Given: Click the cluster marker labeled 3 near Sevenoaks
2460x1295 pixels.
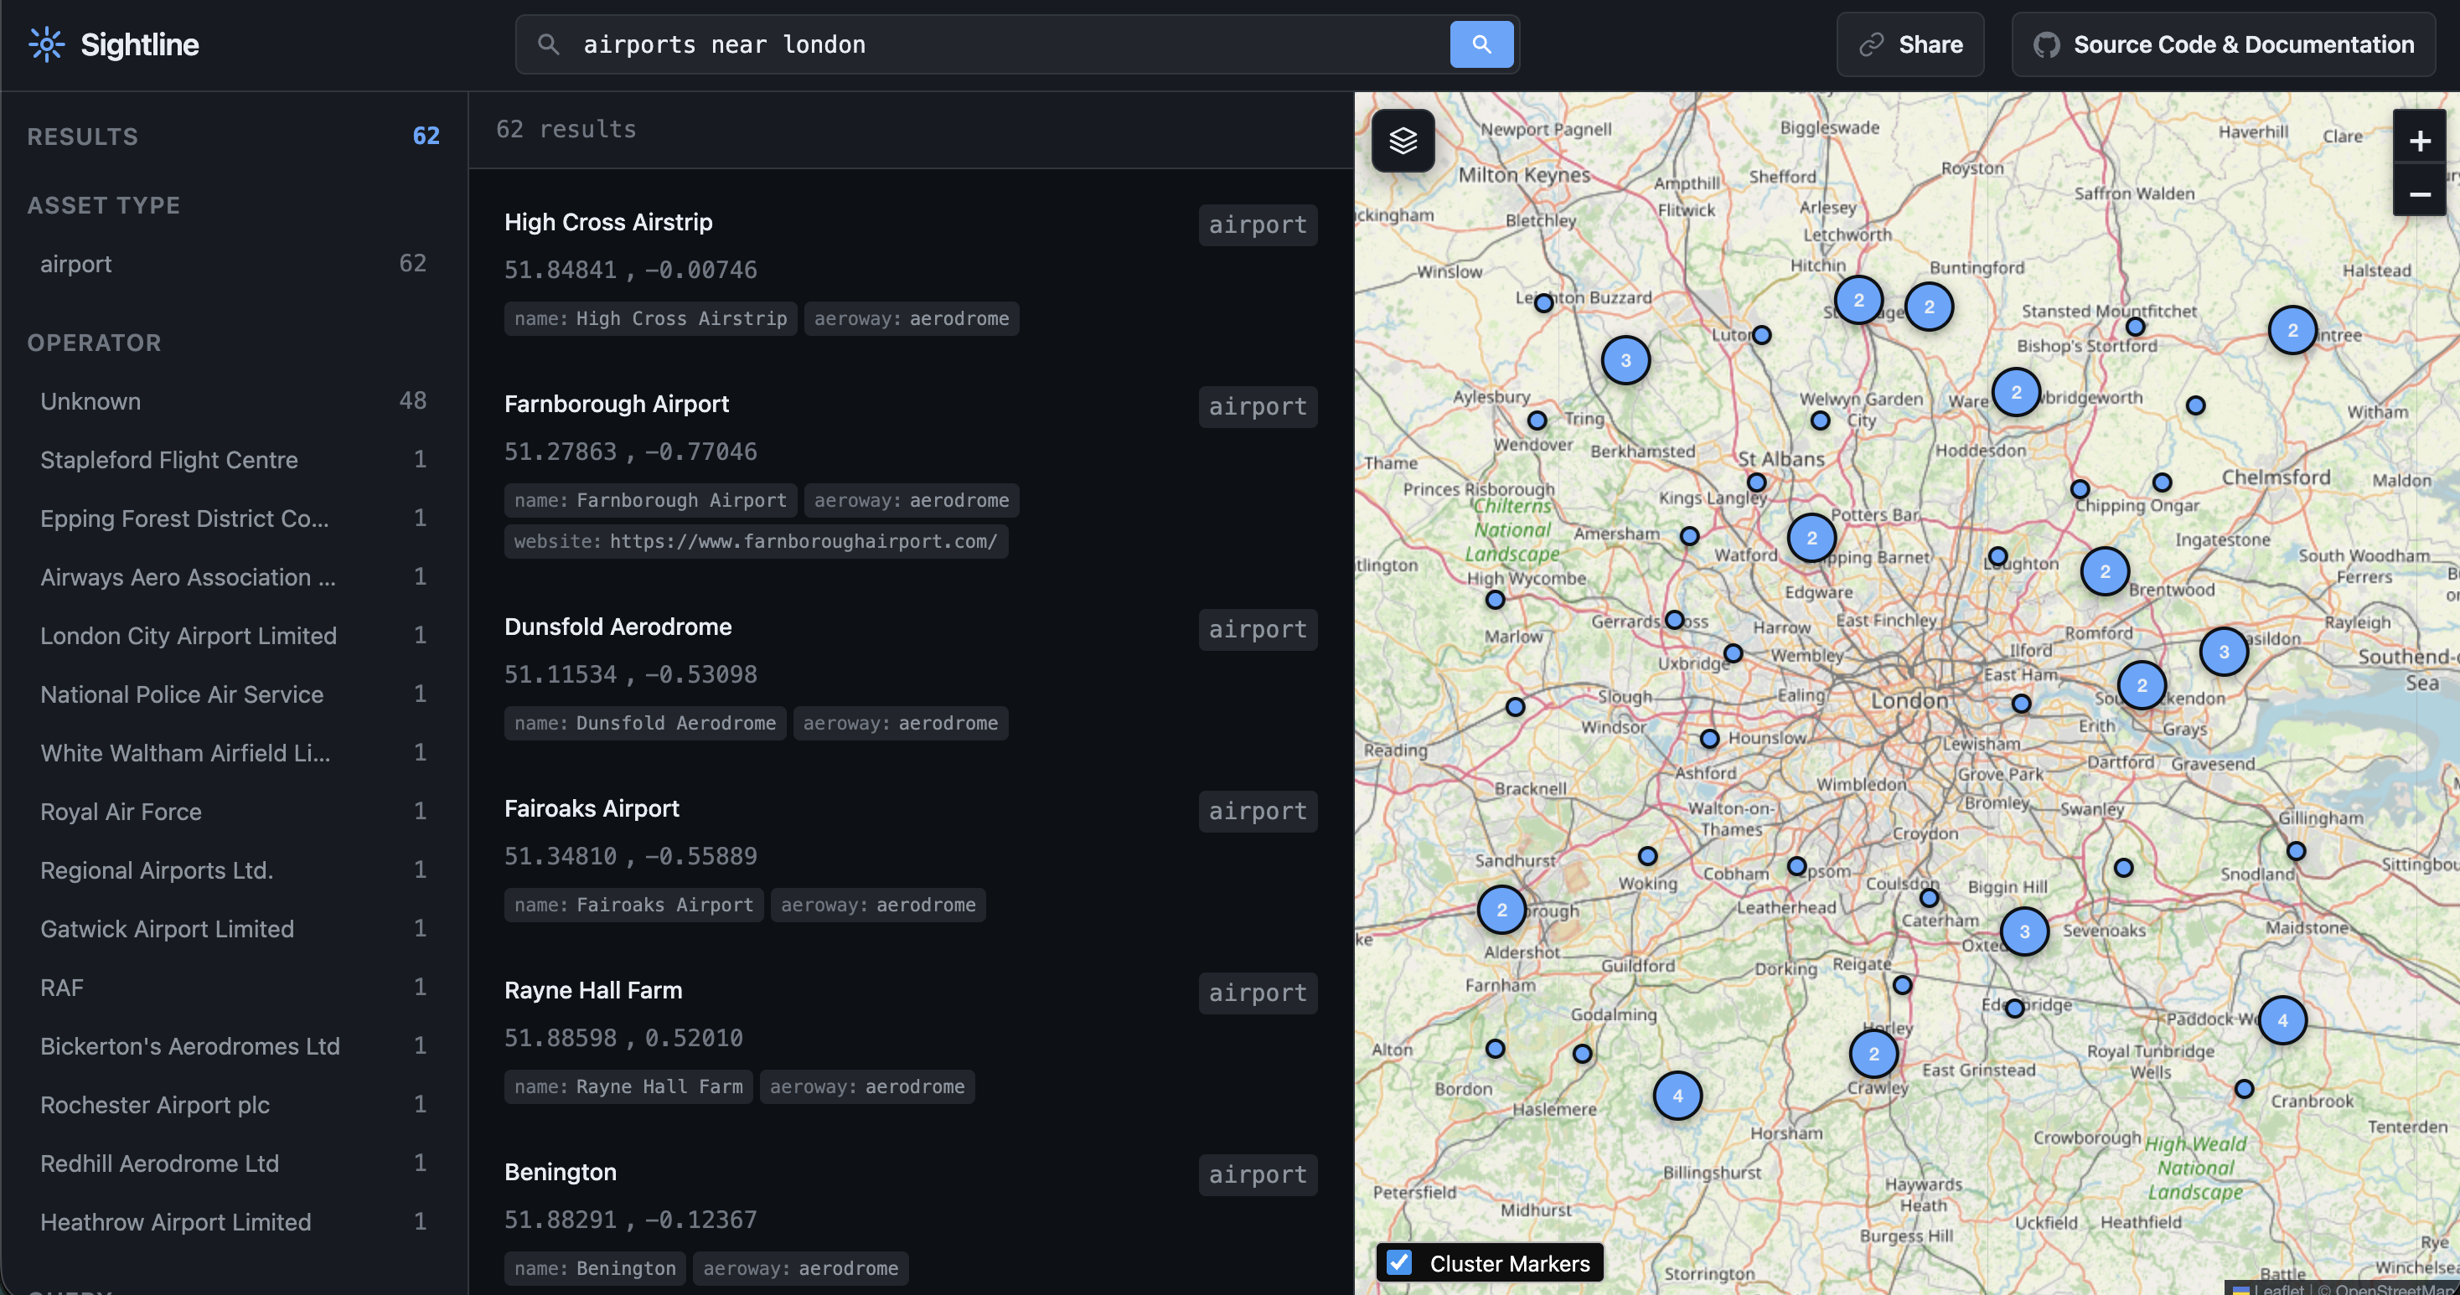Looking at the screenshot, I should tap(2023, 931).
